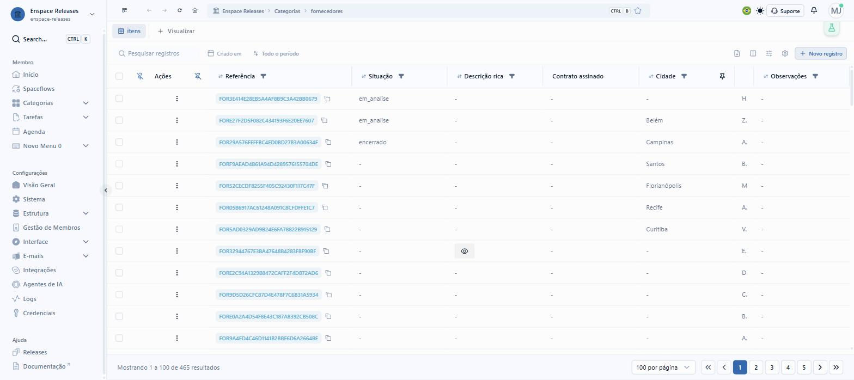The height and width of the screenshot is (380, 854).
Task: Open the Criado em date filter
Action: click(224, 53)
